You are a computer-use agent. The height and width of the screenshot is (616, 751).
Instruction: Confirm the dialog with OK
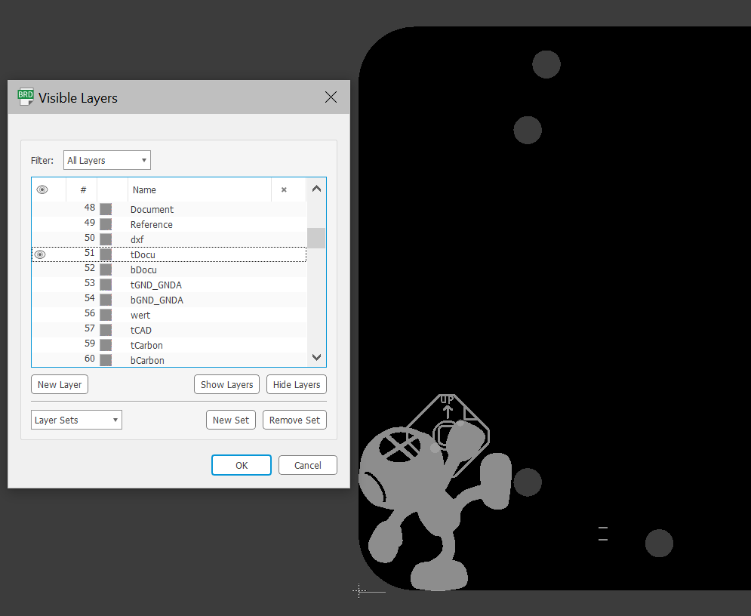[x=242, y=465]
